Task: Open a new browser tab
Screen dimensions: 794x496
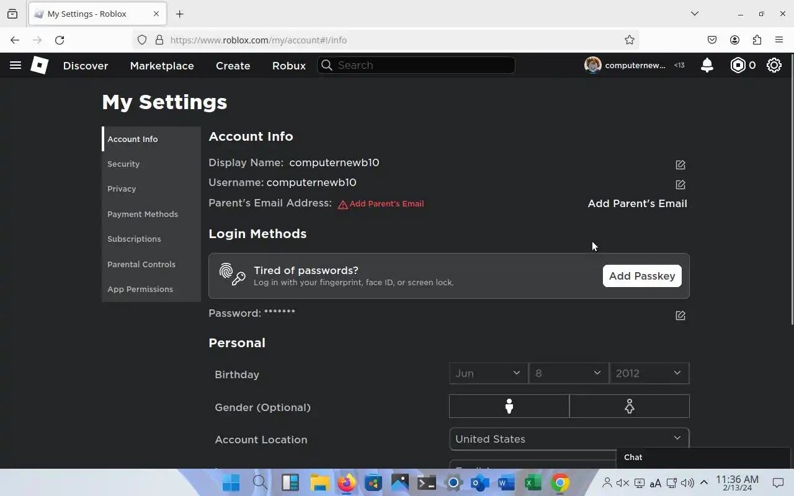Action: tap(179, 14)
